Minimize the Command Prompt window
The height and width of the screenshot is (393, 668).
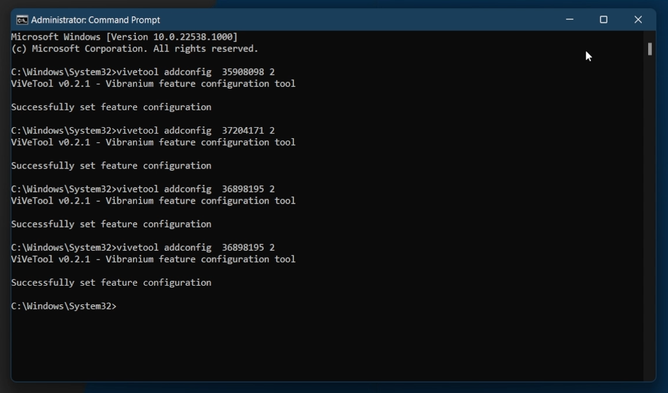[x=569, y=20]
